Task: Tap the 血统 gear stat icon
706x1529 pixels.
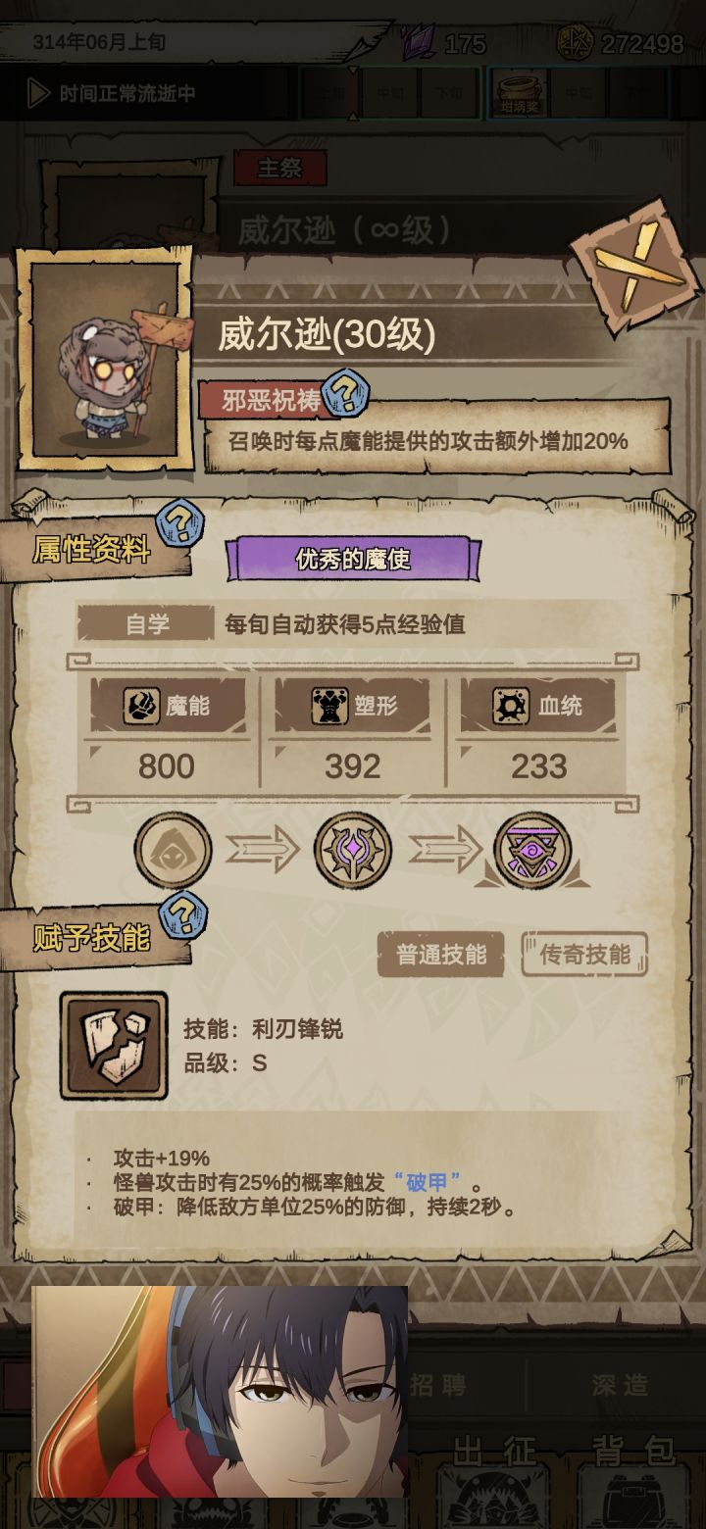Action: point(510,706)
